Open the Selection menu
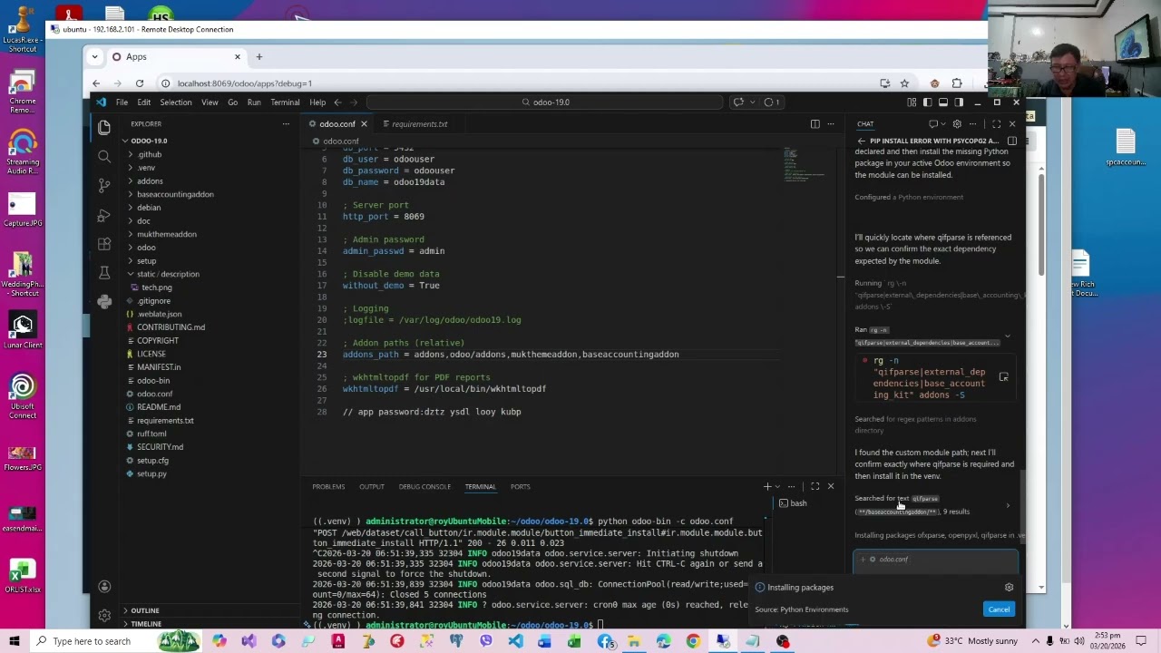 pyautogui.click(x=176, y=102)
